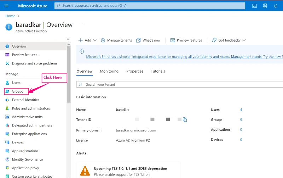Viewport: 283px width, 178px height.
Task: Click the Applications count 0
Action: (241, 130)
